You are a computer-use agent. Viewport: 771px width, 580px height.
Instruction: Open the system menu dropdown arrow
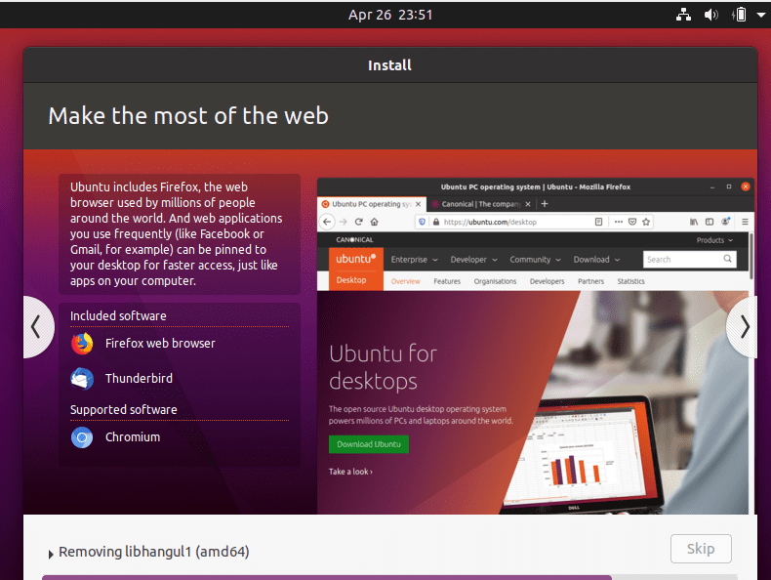coord(760,15)
